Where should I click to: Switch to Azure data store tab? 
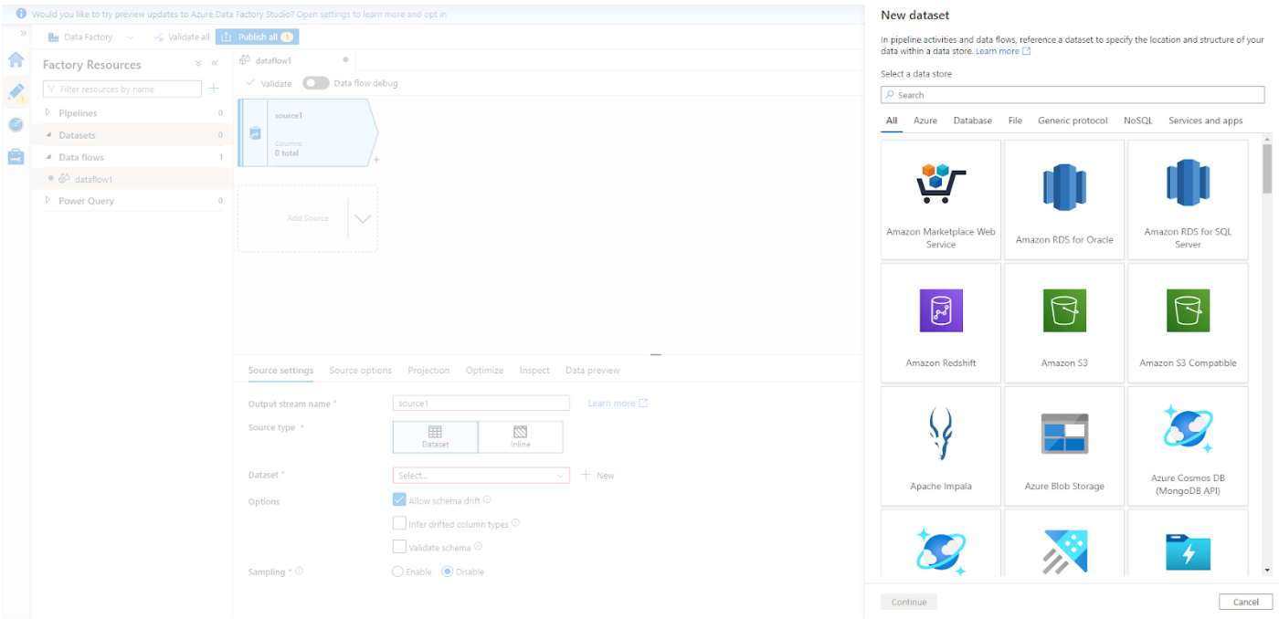tap(925, 121)
